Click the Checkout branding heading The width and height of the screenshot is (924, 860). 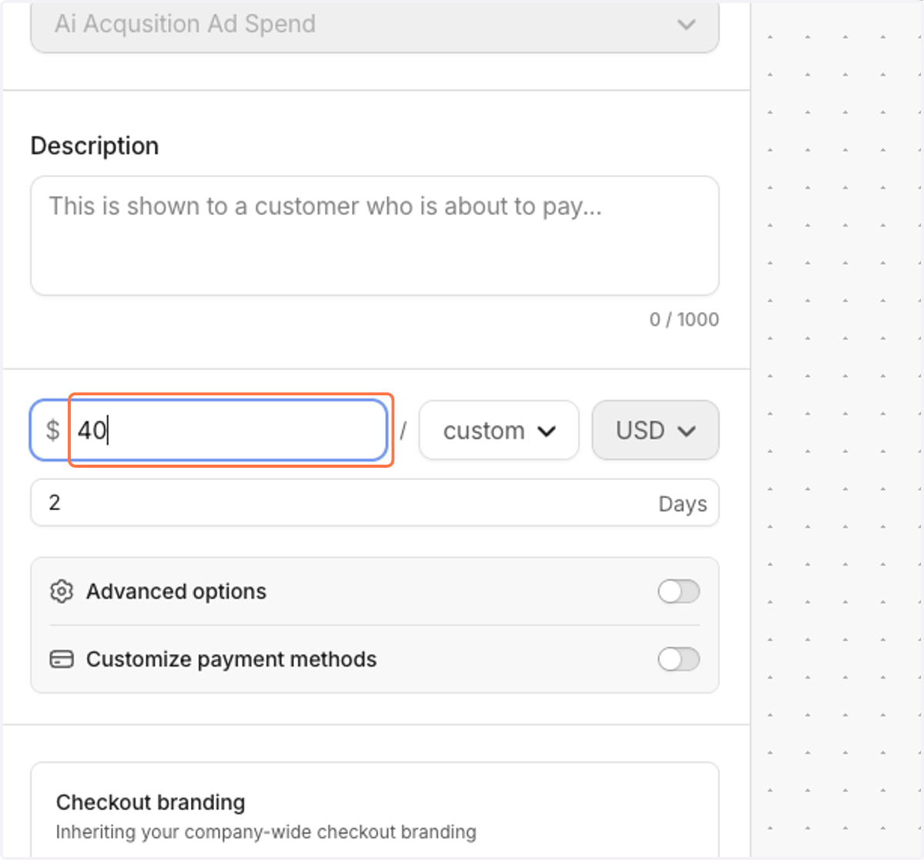click(x=150, y=802)
